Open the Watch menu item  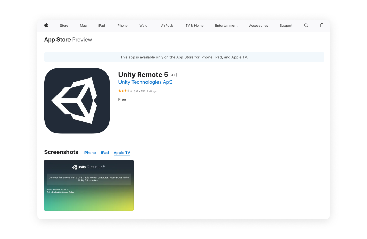click(x=144, y=26)
